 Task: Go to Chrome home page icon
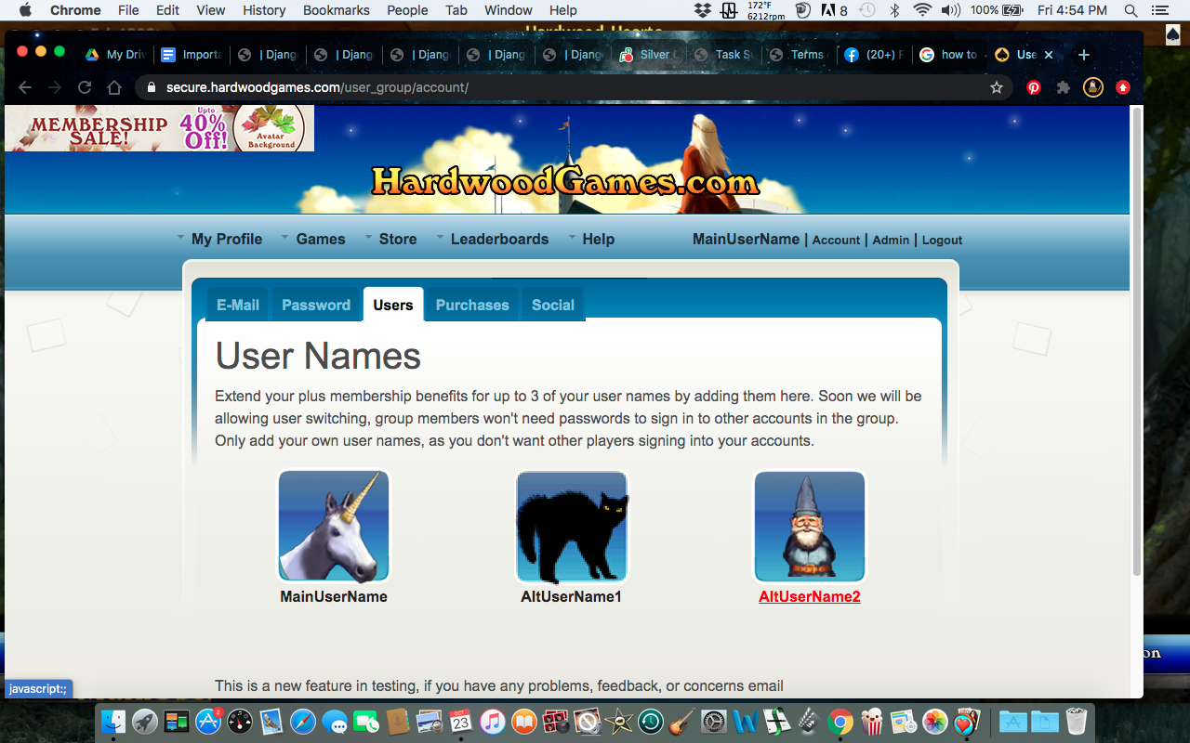[x=114, y=87]
